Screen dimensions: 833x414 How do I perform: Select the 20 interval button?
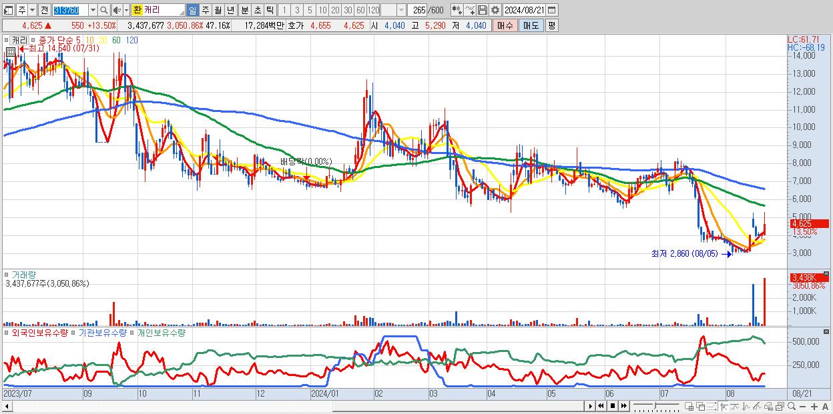(x=335, y=10)
